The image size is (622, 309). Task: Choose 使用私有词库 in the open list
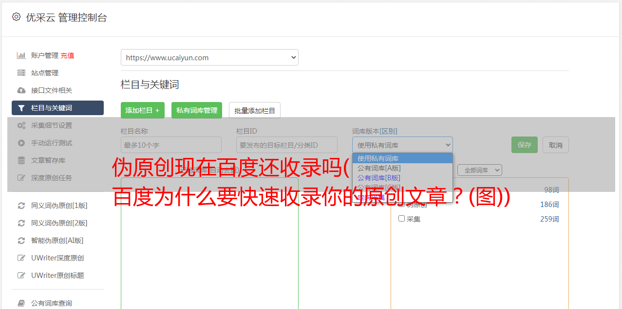click(402, 158)
